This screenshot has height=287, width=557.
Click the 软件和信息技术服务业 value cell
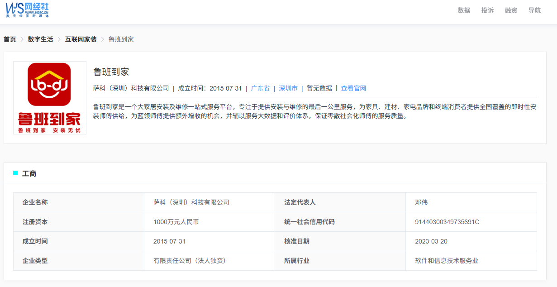(471, 261)
